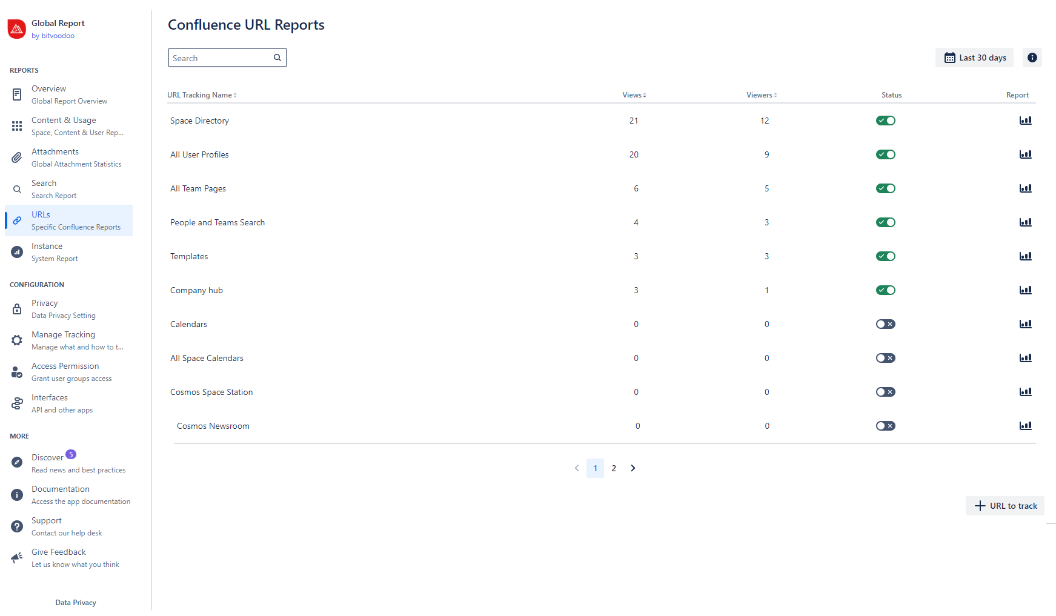Viewport: 1056px width, 616px height.
Task: Sort the table by Views column
Action: click(x=634, y=95)
